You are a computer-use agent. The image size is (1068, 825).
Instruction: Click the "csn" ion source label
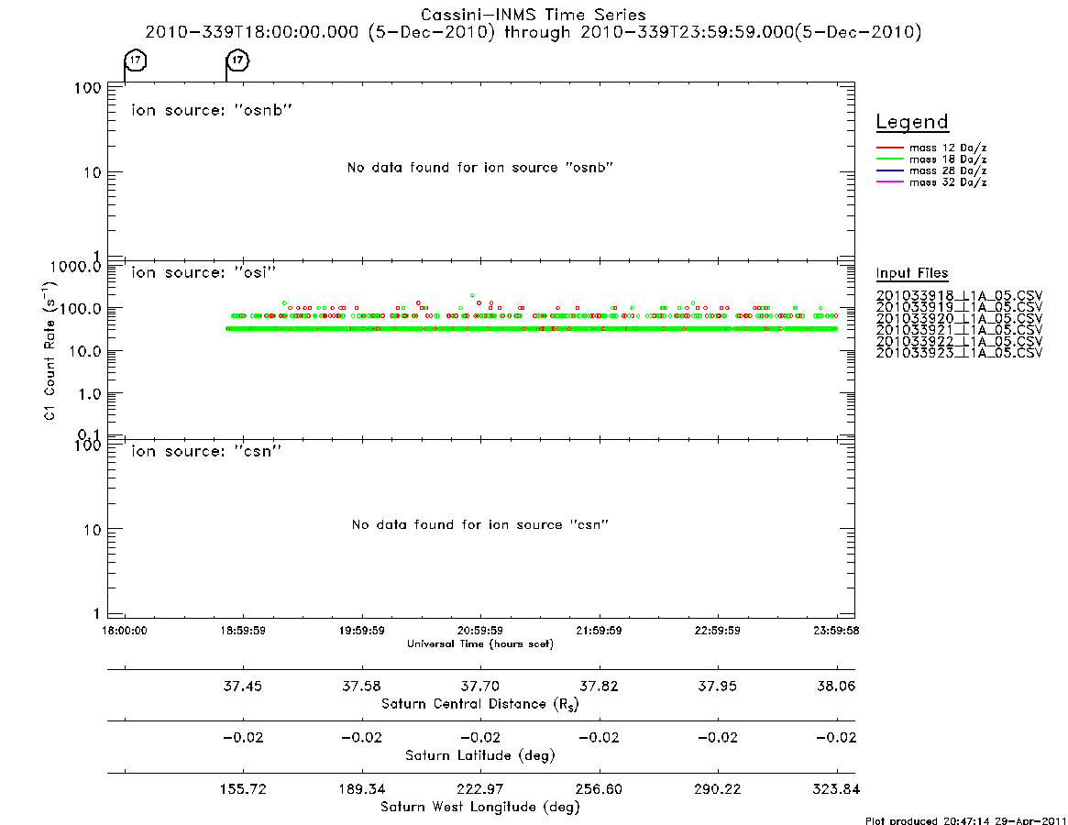click(206, 451)
